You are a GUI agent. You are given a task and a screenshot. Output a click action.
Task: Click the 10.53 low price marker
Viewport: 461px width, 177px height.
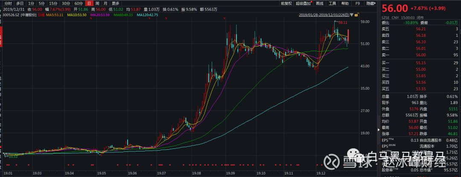[x=13, y=157]
